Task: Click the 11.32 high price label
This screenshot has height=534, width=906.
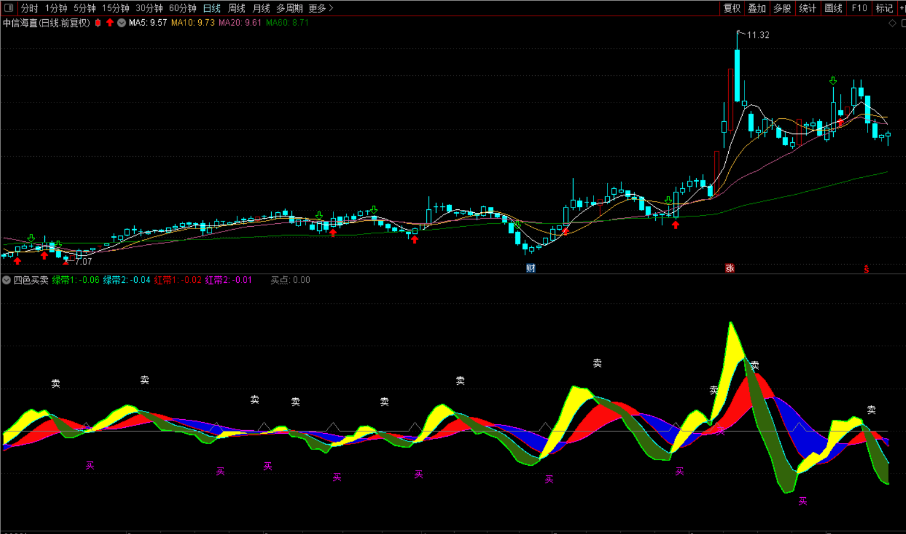Action: [x=758, y=35]
